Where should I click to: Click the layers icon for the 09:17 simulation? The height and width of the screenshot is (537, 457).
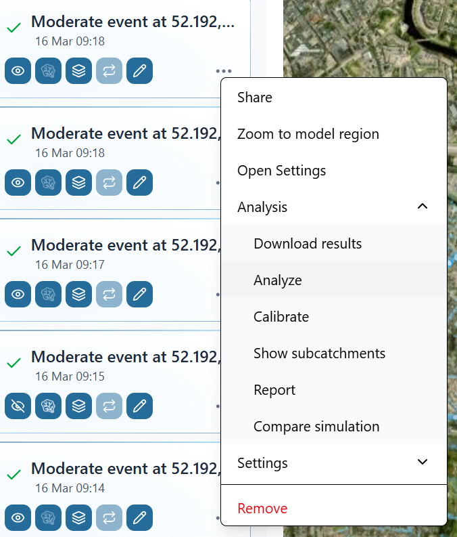79,295
